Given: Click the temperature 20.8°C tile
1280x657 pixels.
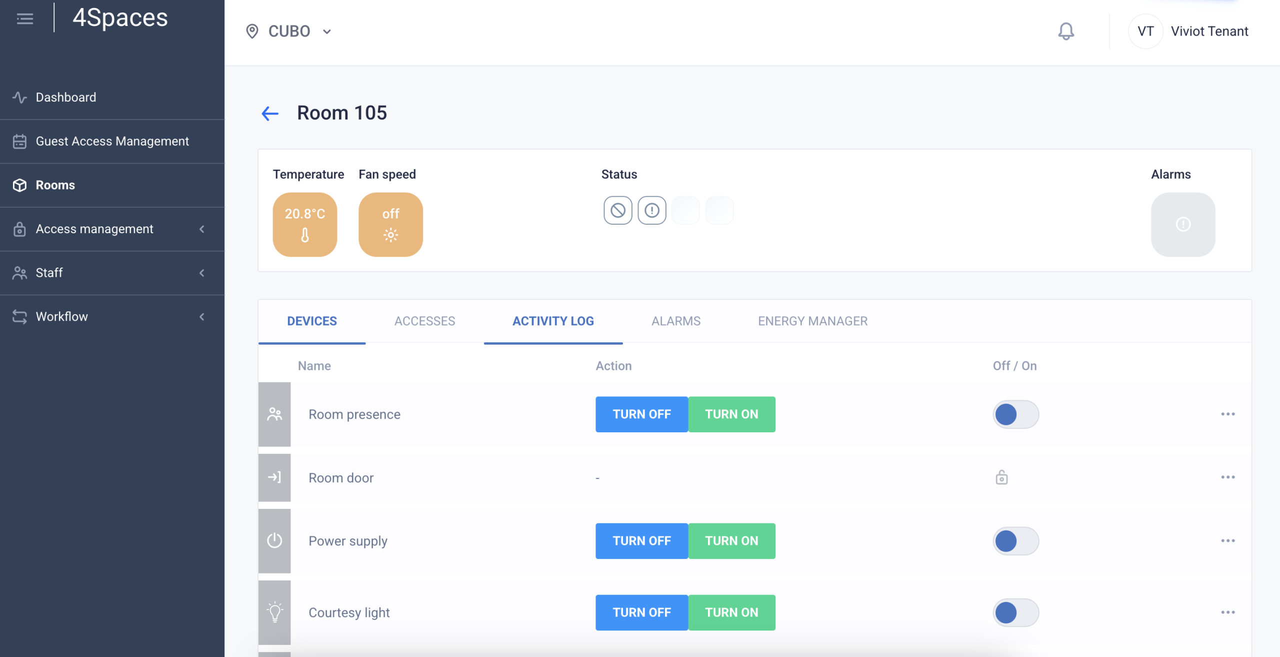Looking at the screenshot, I should tap(304, 224).
